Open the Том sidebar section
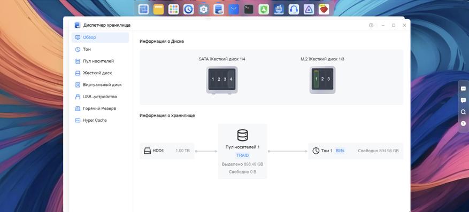The height and width of the screenshot is (212, 469). 100,49
